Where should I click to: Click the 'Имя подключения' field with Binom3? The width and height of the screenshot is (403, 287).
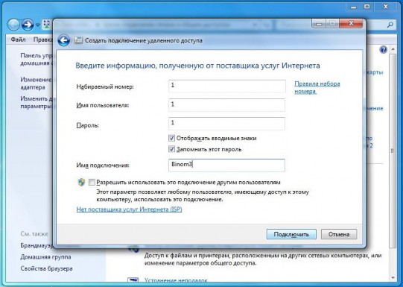(x=226, y=165)
